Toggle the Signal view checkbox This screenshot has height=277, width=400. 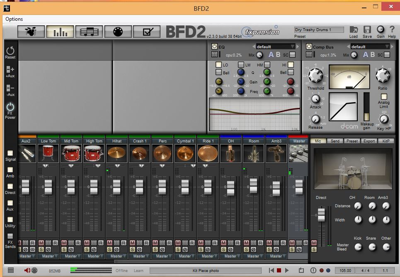(10, 153)
